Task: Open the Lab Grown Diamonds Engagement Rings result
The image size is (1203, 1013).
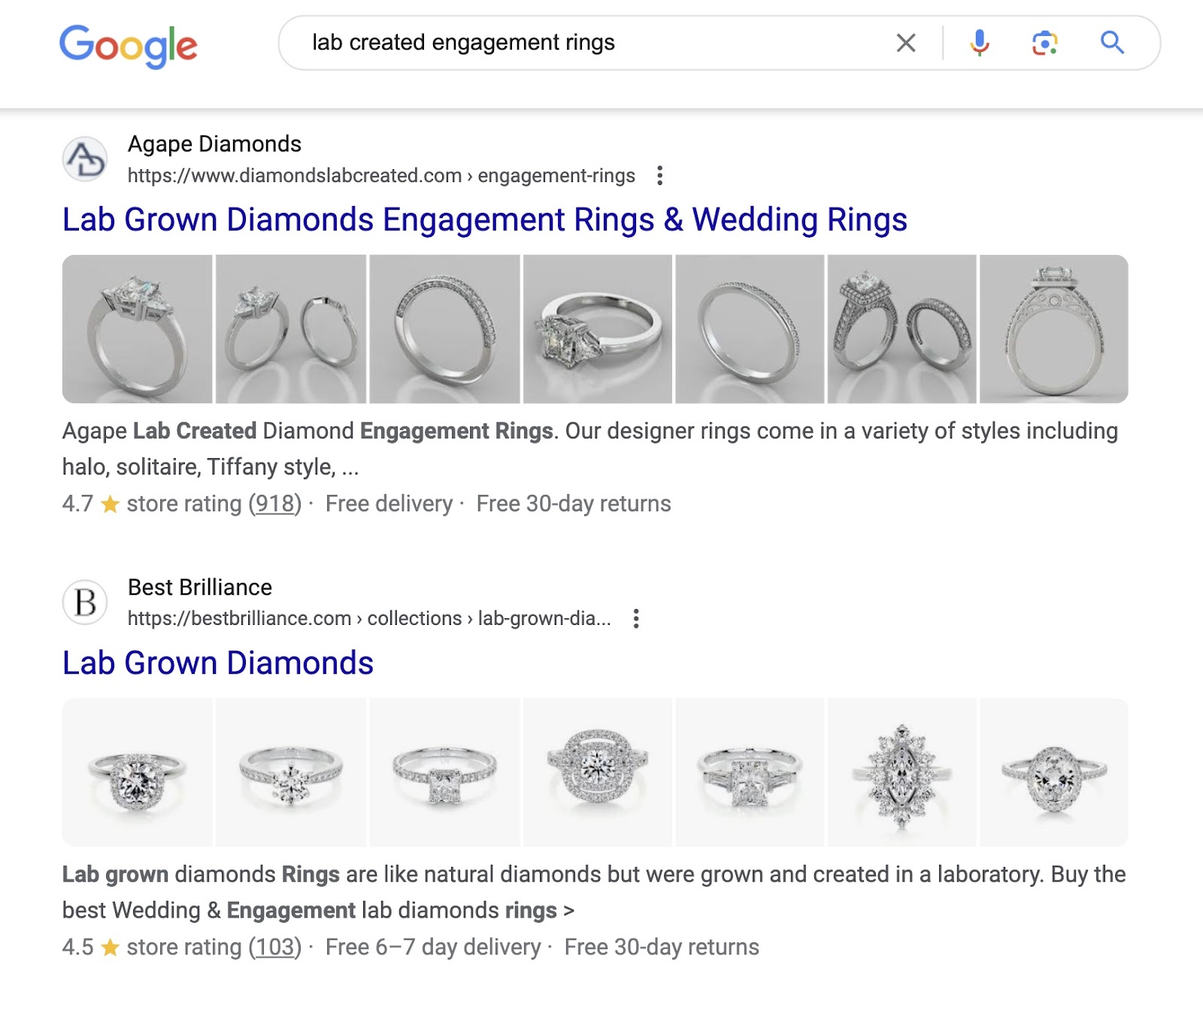Action: tap(484, 220)
